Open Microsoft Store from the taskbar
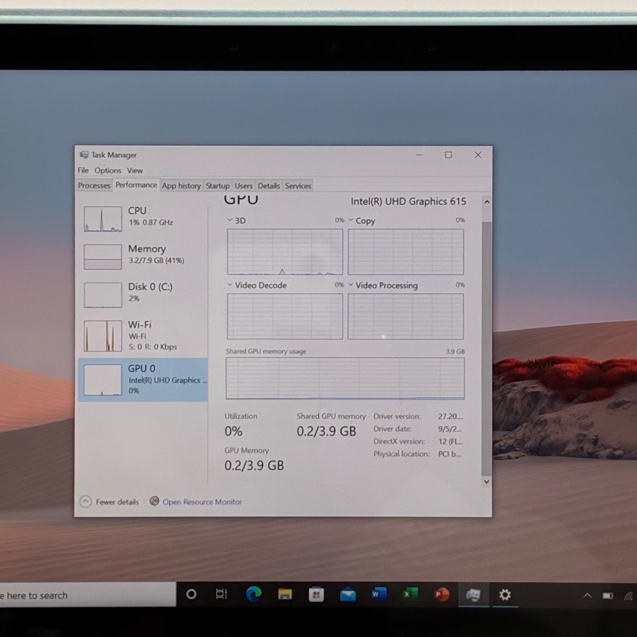Viewport: 637px width, 637px height. tap(316, 594)
